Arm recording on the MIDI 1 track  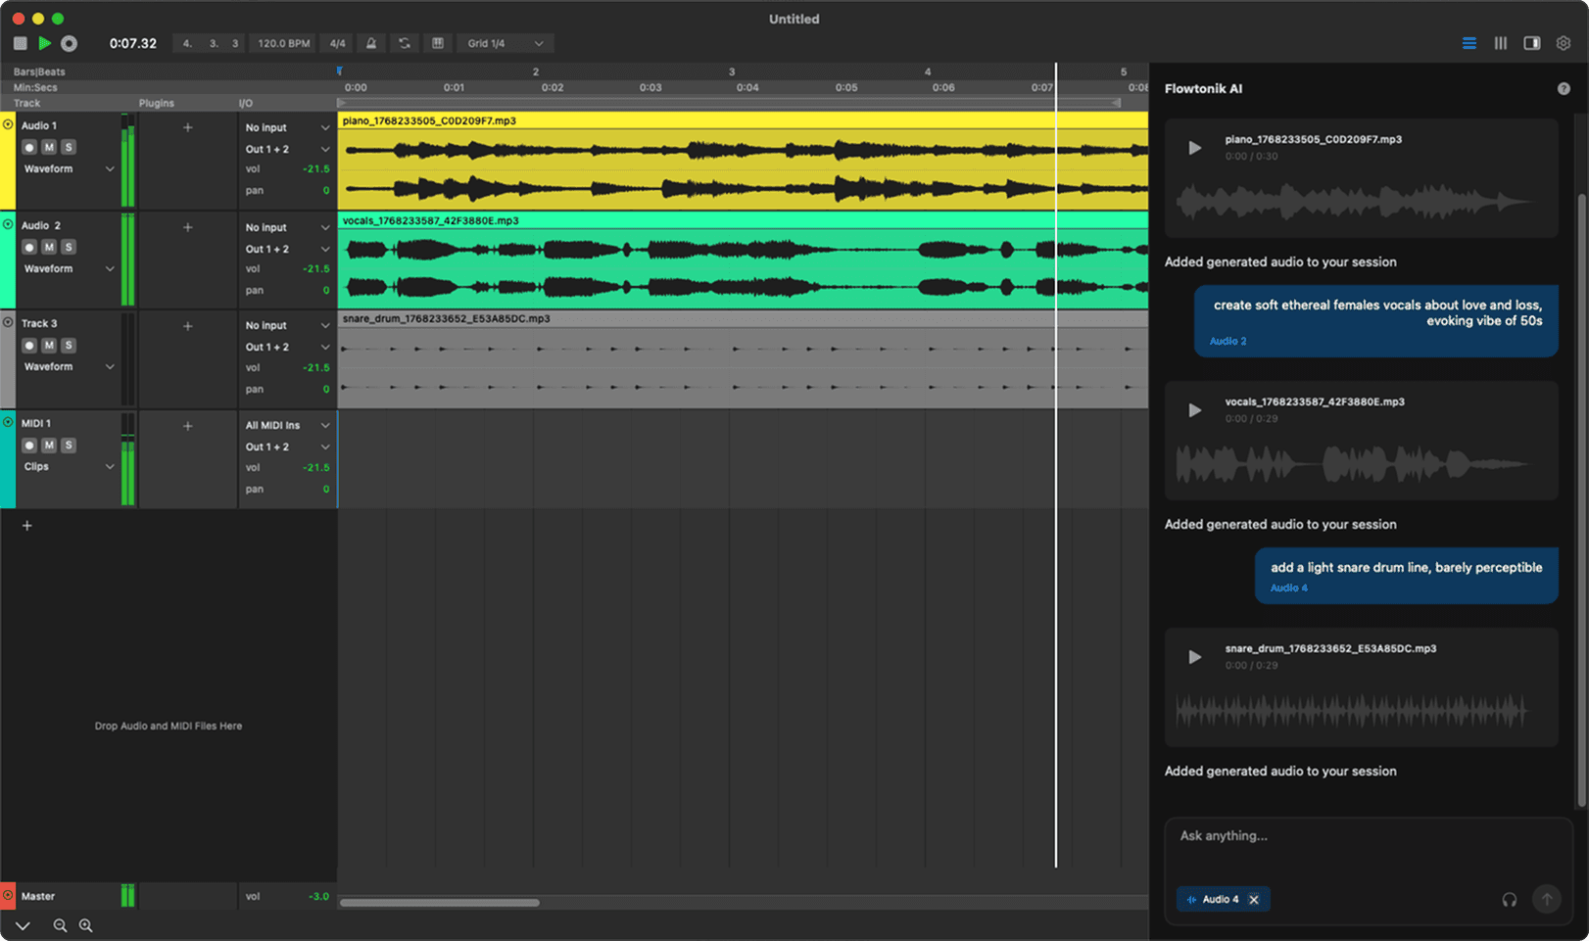29,446
